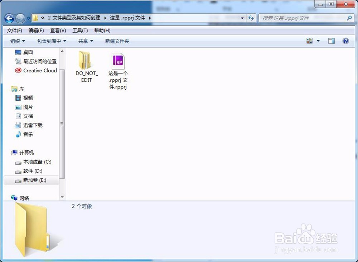Image resolution: width=358 pixels, height=262 pixels.
Task: Click the file name 这是一个 .rpprj 文件.rpprj
Action: tap(118, 80)
